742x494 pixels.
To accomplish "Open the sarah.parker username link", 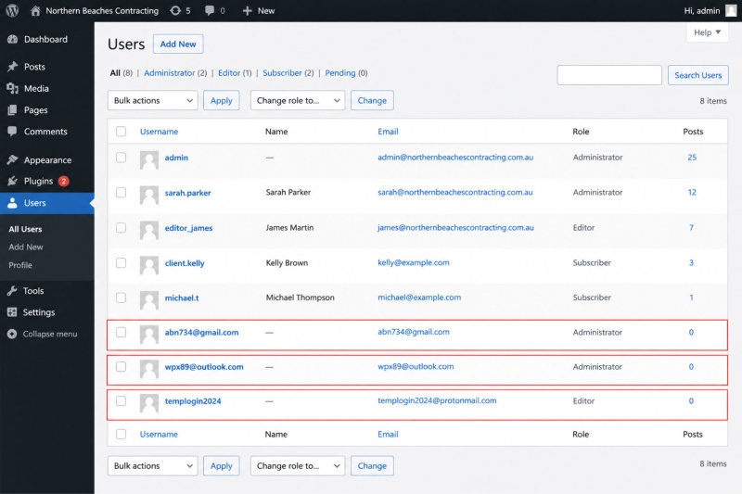I will pos(187,193).
